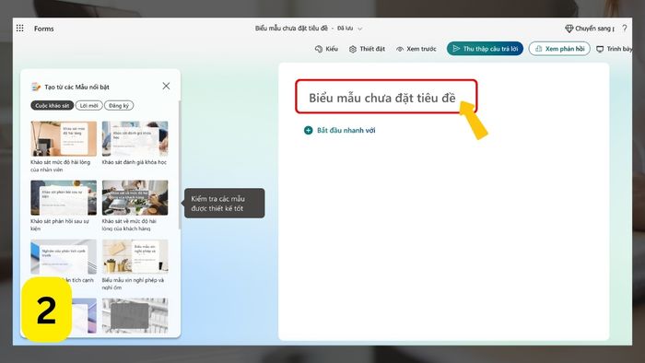
Task: Open the Kiểu style palette
Action: 326,49
